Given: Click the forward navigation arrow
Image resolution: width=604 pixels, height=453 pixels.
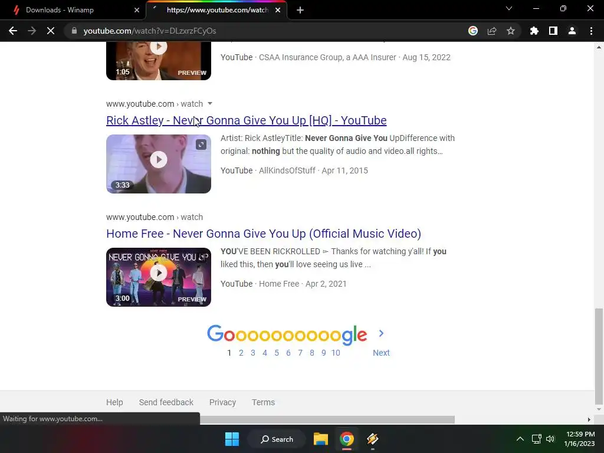Looking at the screenshot, I should [x=32, y=31].
